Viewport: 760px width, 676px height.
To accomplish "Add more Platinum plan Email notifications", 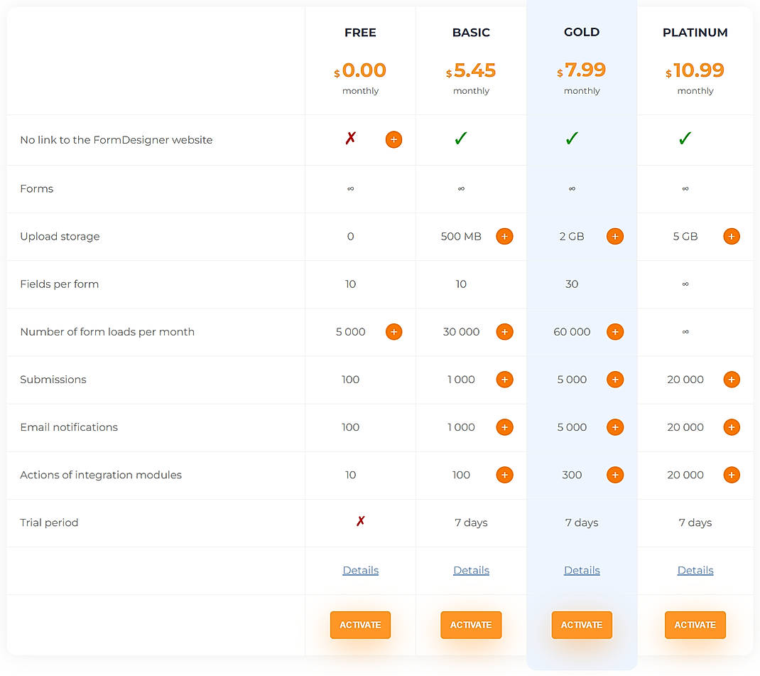I will (x=732, y=427).
